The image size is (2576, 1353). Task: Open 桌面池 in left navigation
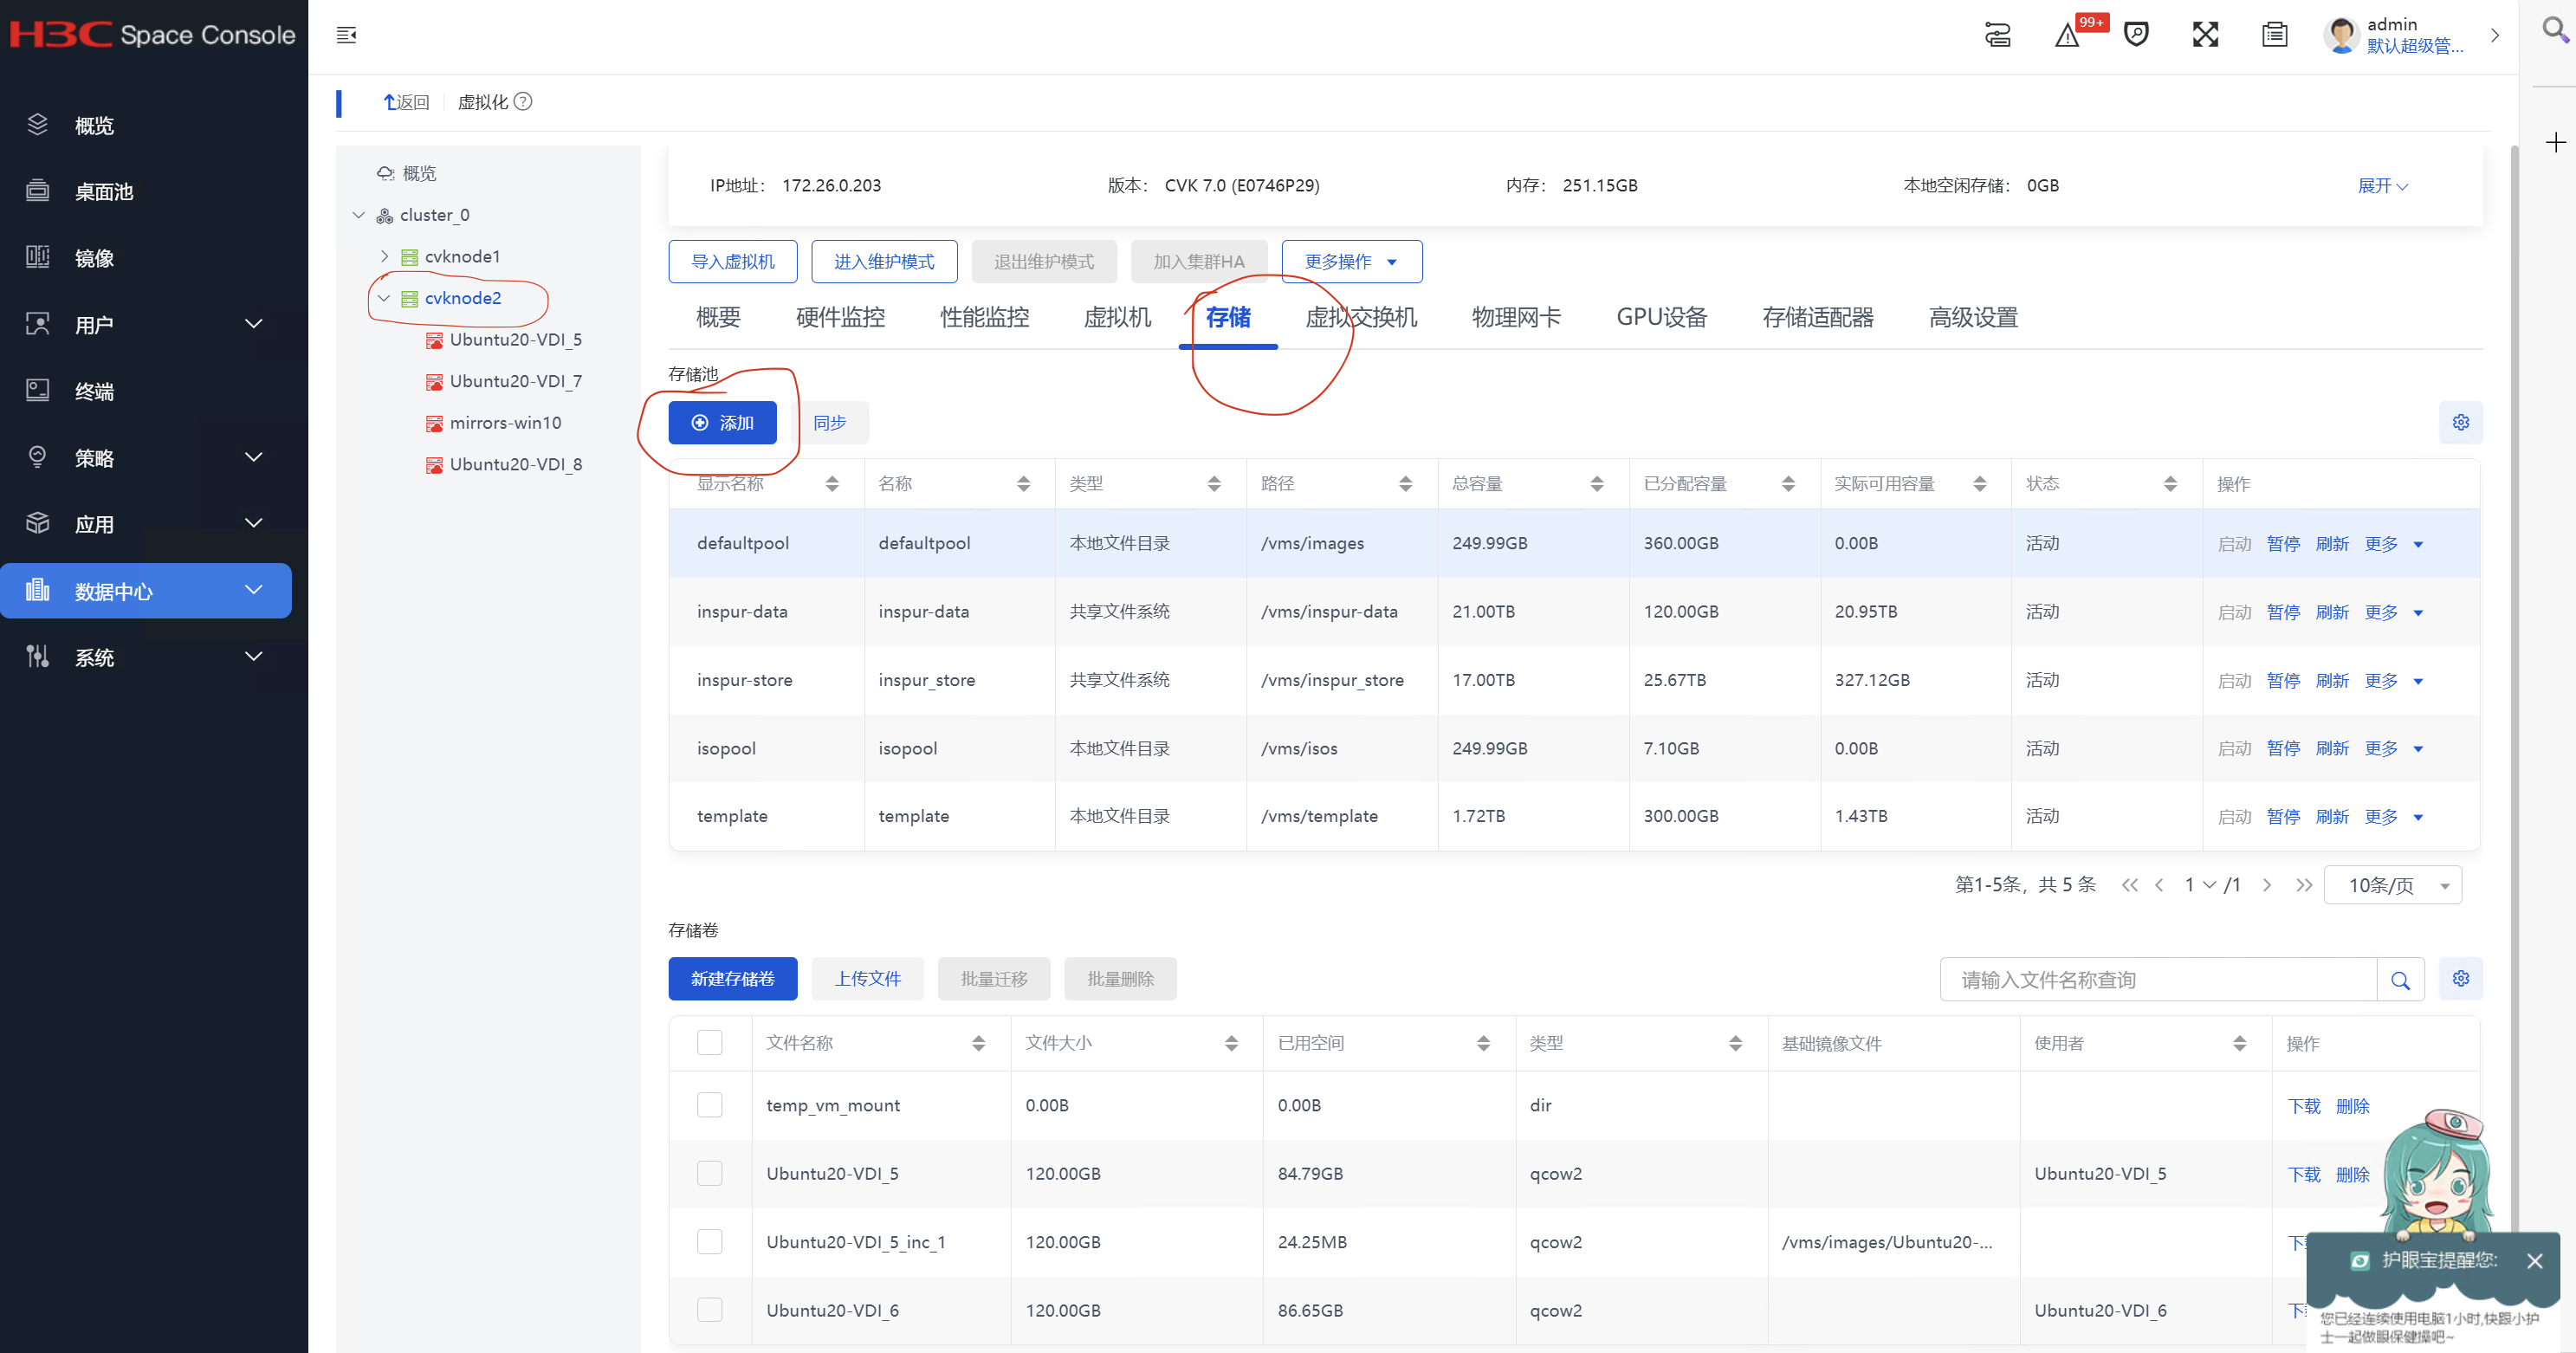(x=104, y=191)
